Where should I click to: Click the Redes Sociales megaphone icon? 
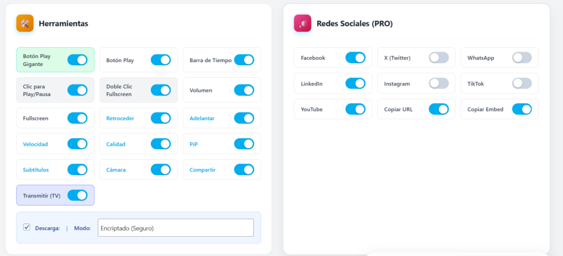(x=303, y=24)
